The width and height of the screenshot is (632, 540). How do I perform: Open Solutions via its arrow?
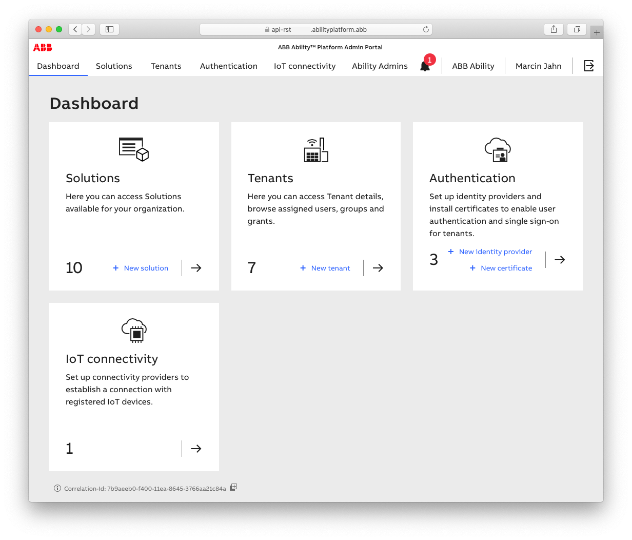pos(196,268)
